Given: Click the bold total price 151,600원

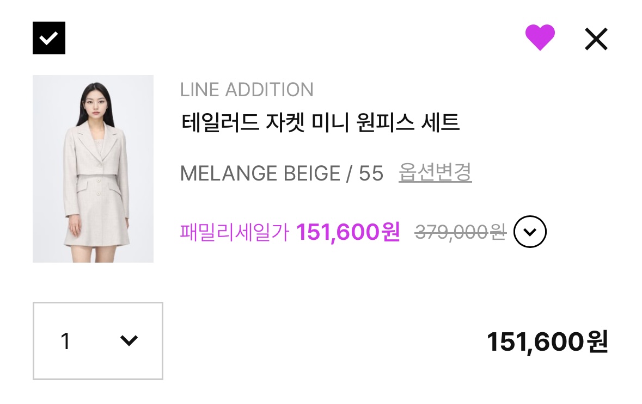Looking at the screenshot, I should tap(547, 342).
